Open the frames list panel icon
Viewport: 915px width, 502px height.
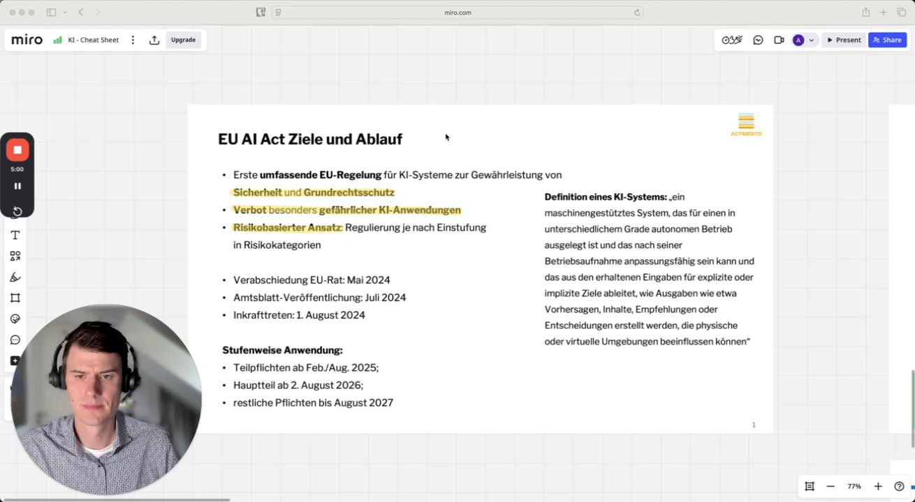tap(810, 486)
